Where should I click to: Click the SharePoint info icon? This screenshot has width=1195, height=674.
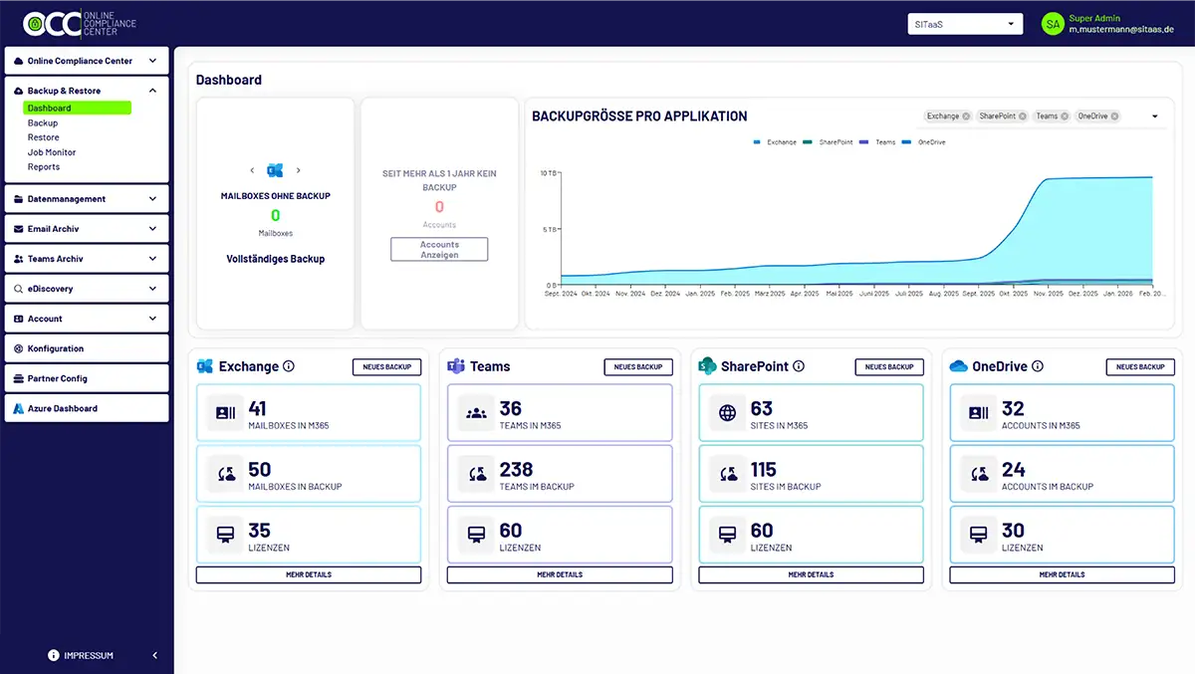point(799,366)
